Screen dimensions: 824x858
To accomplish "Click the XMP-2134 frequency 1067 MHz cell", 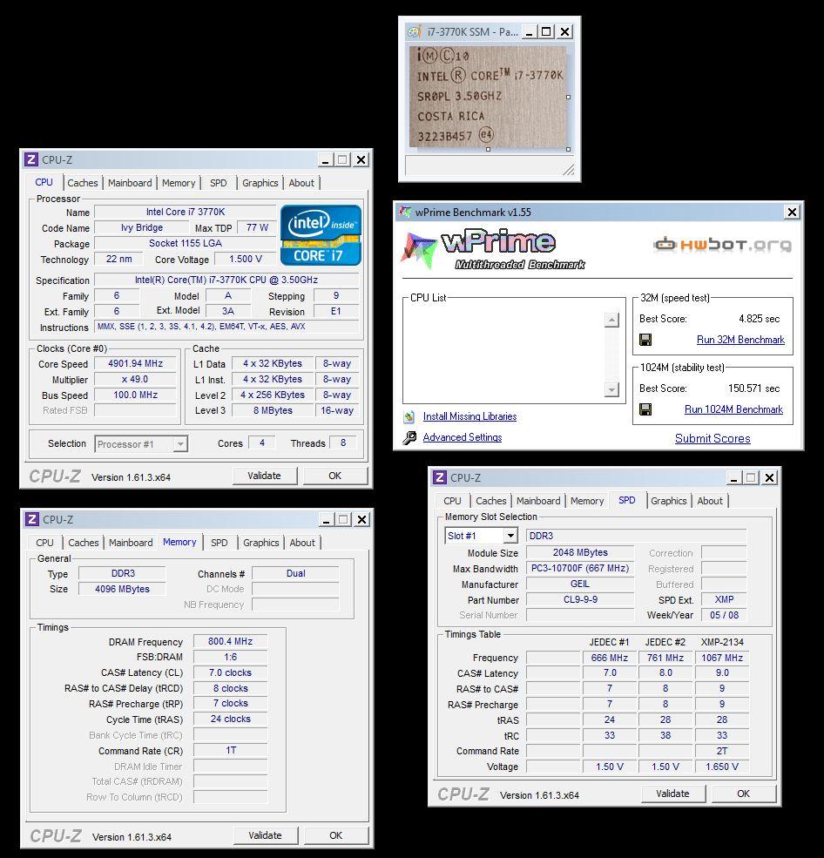I will pyautogui.click(x=722, y=658).
